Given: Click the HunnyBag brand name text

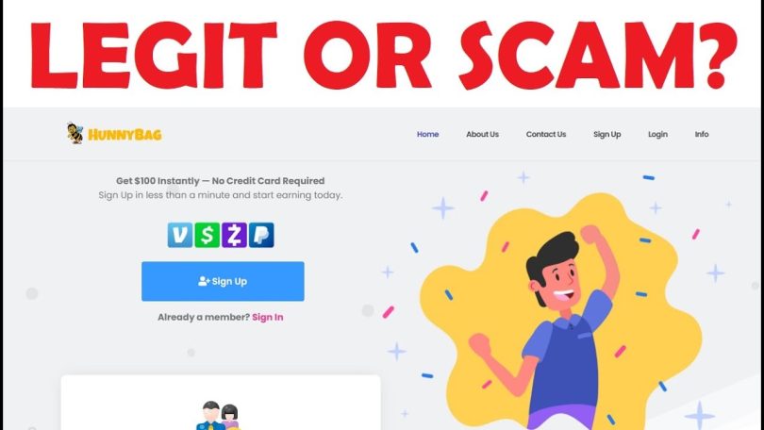Looking at the screenshot, I should click(125, 135).
